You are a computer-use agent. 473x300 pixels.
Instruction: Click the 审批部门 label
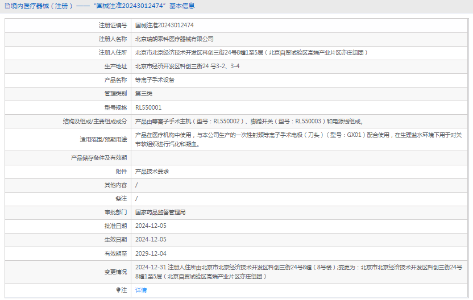(x=116, y=213)
